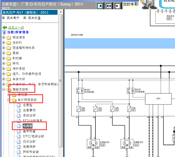Open the 卤素型 tree item
175x157 pixels.
28,105
